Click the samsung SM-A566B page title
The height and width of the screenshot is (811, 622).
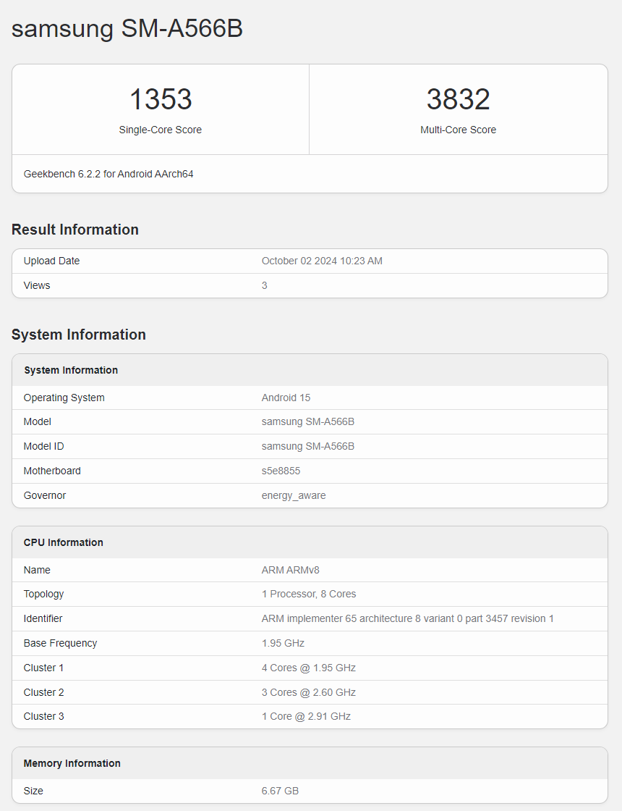click(127, 28)
